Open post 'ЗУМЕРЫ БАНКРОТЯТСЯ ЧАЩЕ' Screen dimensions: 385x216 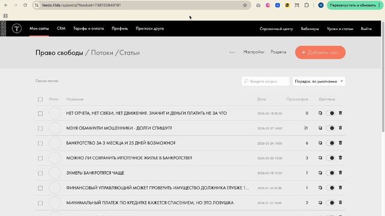(95, 173)
